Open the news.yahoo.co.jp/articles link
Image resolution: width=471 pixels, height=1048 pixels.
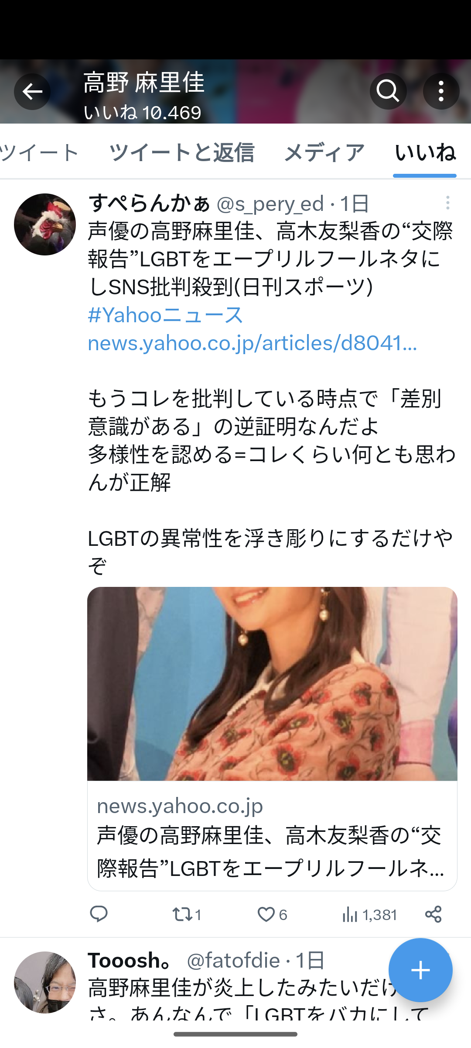coord(253,343)
